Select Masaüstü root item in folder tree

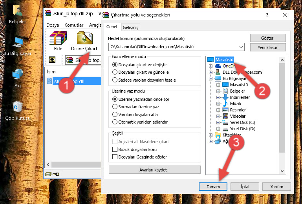click(x=224, y=60)
